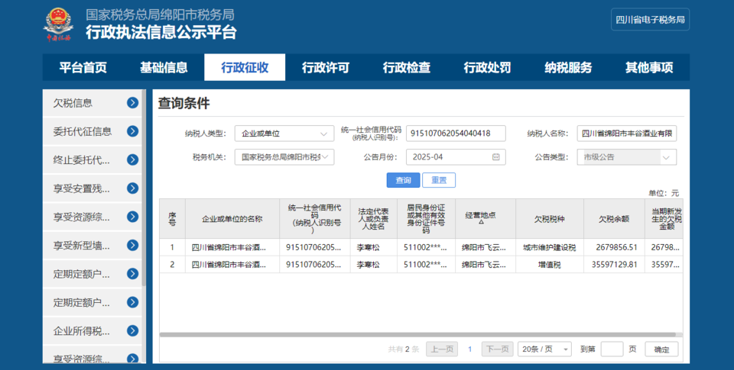Click the 纳税人名称 input field

coord(627,134)
